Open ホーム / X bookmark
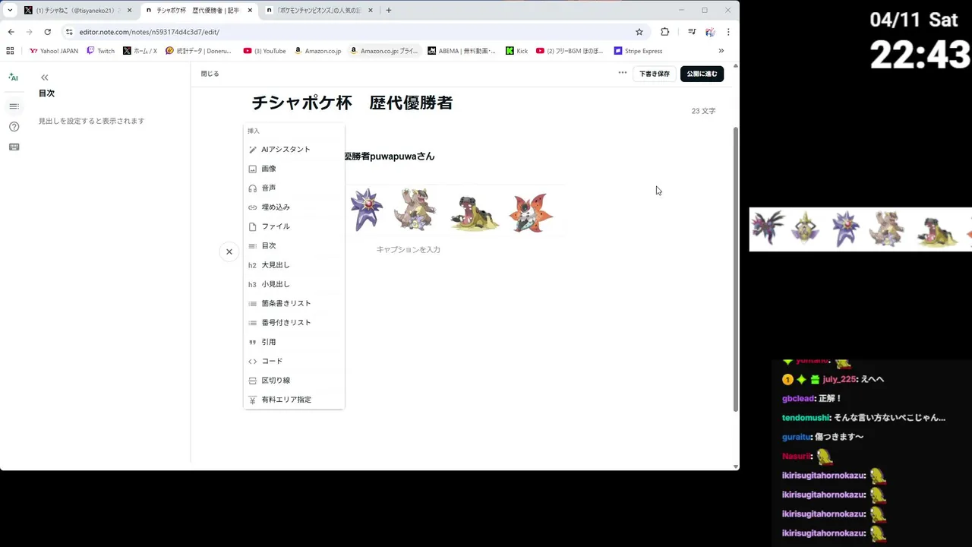Screen dimensions: 972x547 [x=140, y=51]
